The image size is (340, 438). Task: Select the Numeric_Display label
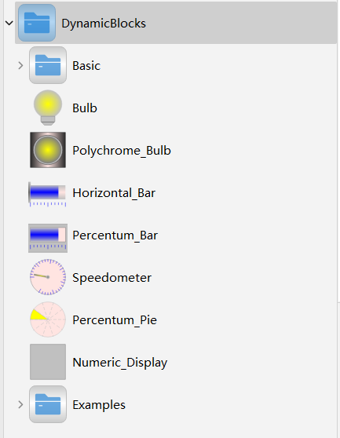(120, 363)
